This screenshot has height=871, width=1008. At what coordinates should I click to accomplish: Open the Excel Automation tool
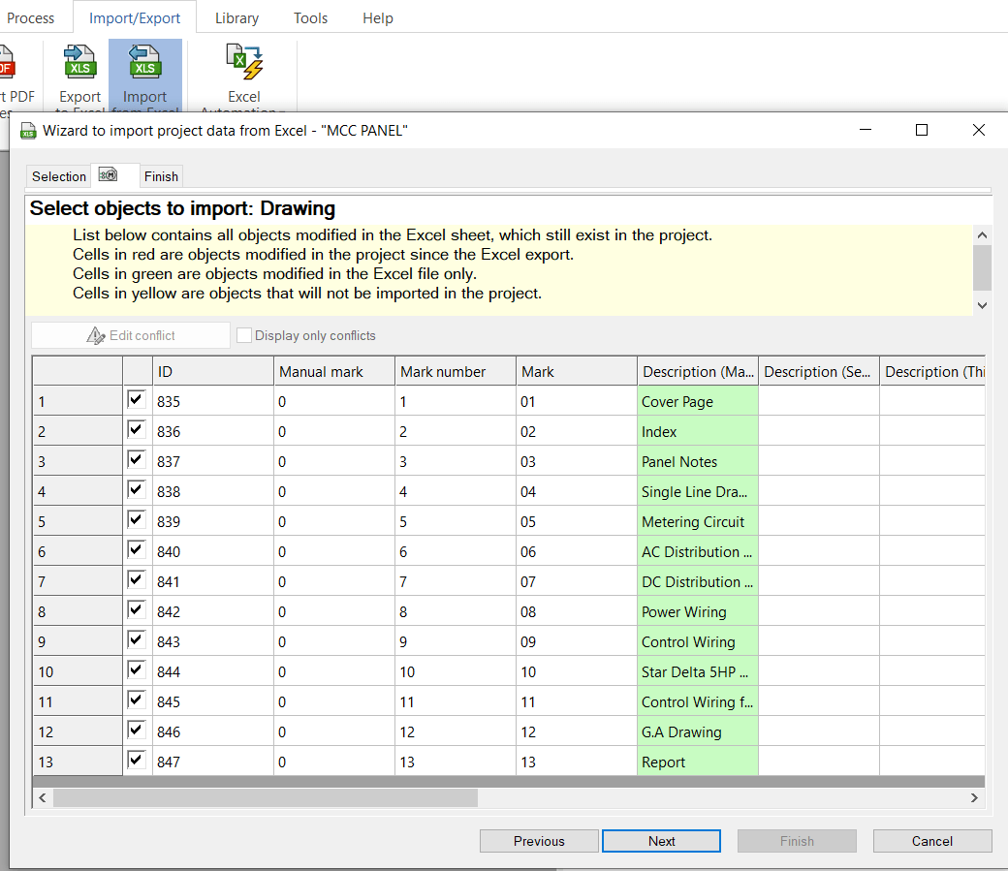(244, 76)
